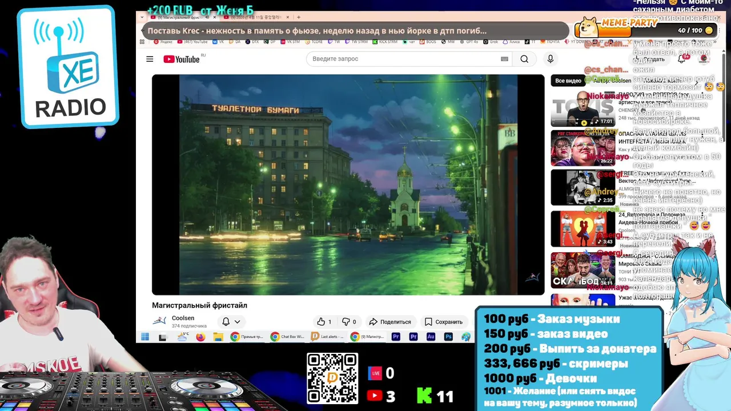Switch to (9) Магистр... Chrome taskbar window
The height and width of the screenshot is (411, 731).
(368, 337)
